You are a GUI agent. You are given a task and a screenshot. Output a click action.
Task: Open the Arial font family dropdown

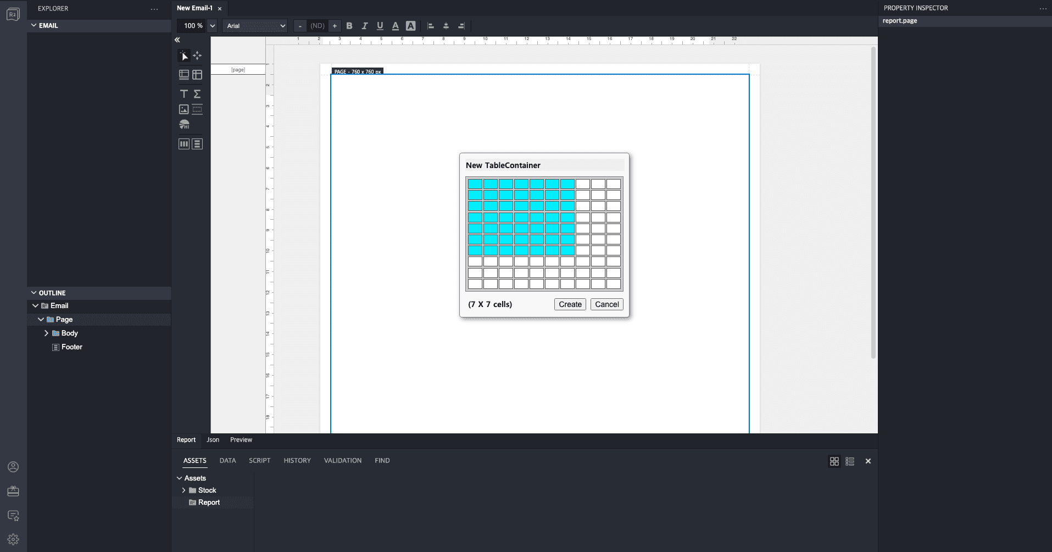pos(255,26)
